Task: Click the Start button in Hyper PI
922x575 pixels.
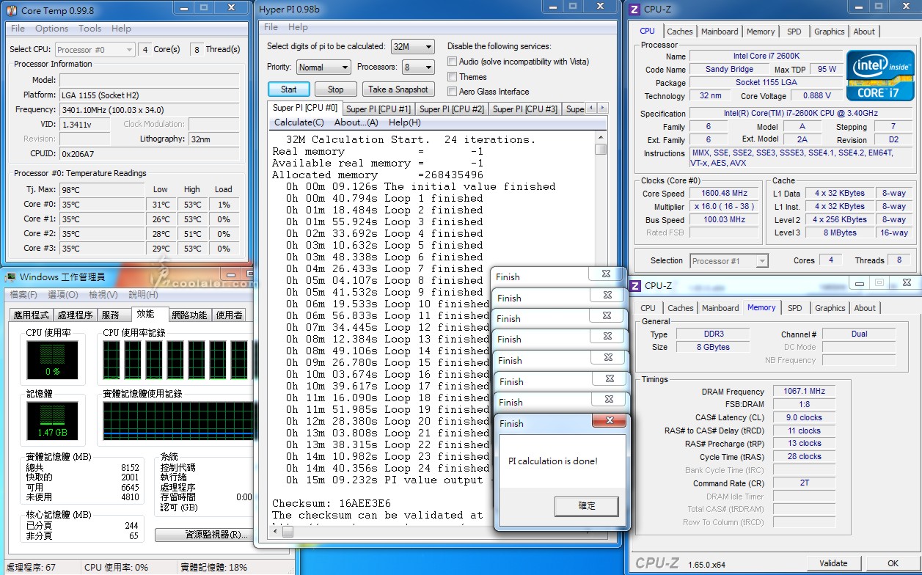Action: point(289,89)
